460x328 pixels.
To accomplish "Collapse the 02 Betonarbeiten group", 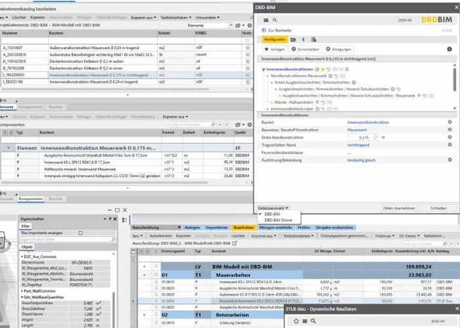I will pos(144,315).
